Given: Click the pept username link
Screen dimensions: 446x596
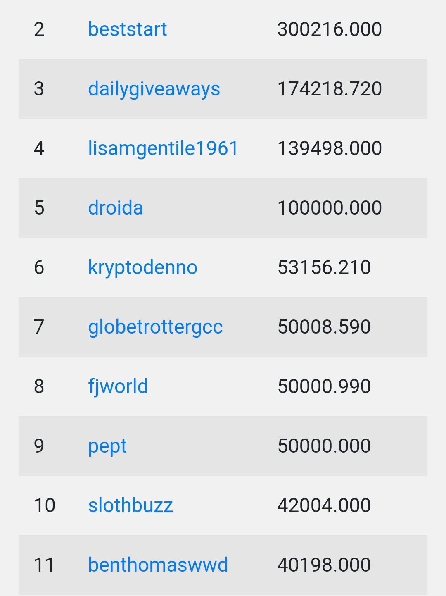Looking at the screenshot, I should pyautogui.click(x=107, y=446).
